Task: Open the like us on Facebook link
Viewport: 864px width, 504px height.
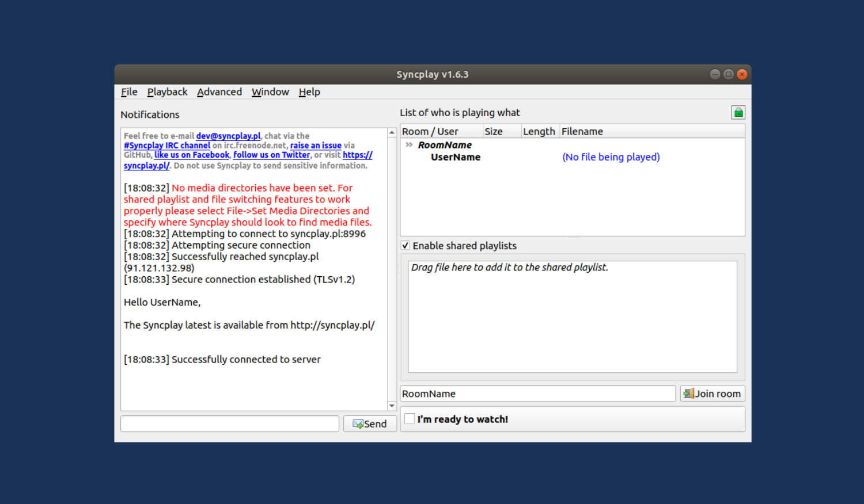Action: tap(192, 155)
